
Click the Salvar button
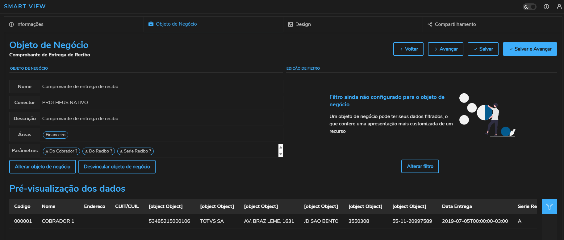pos(483,49)
